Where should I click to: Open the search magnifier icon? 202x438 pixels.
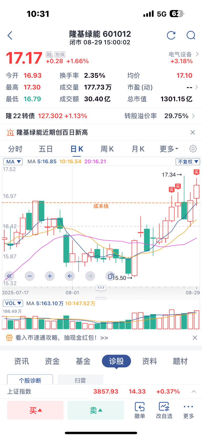[191, 35]
